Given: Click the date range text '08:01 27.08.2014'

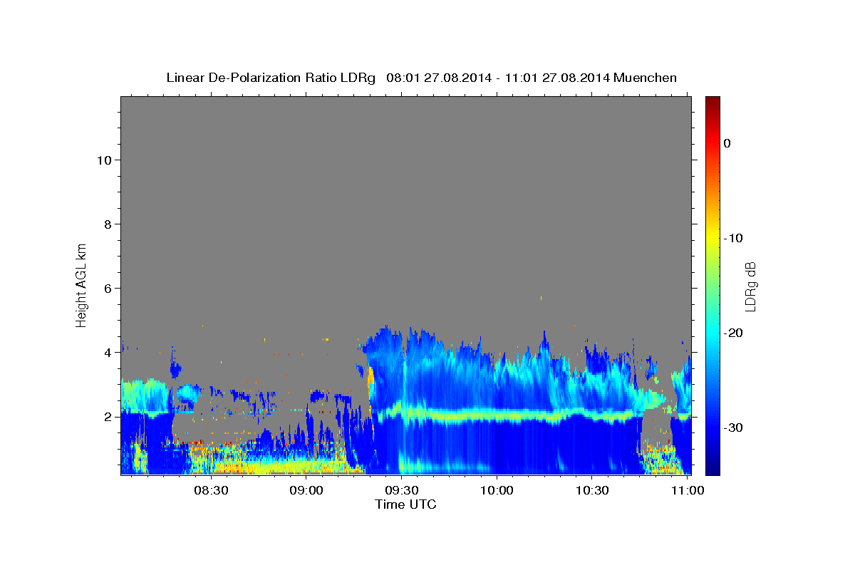Looking at the screenshot, I should pyautogui.click(x=438, y=78).
